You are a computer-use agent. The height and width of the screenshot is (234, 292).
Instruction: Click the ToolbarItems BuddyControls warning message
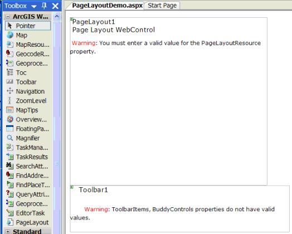[172, 213]
